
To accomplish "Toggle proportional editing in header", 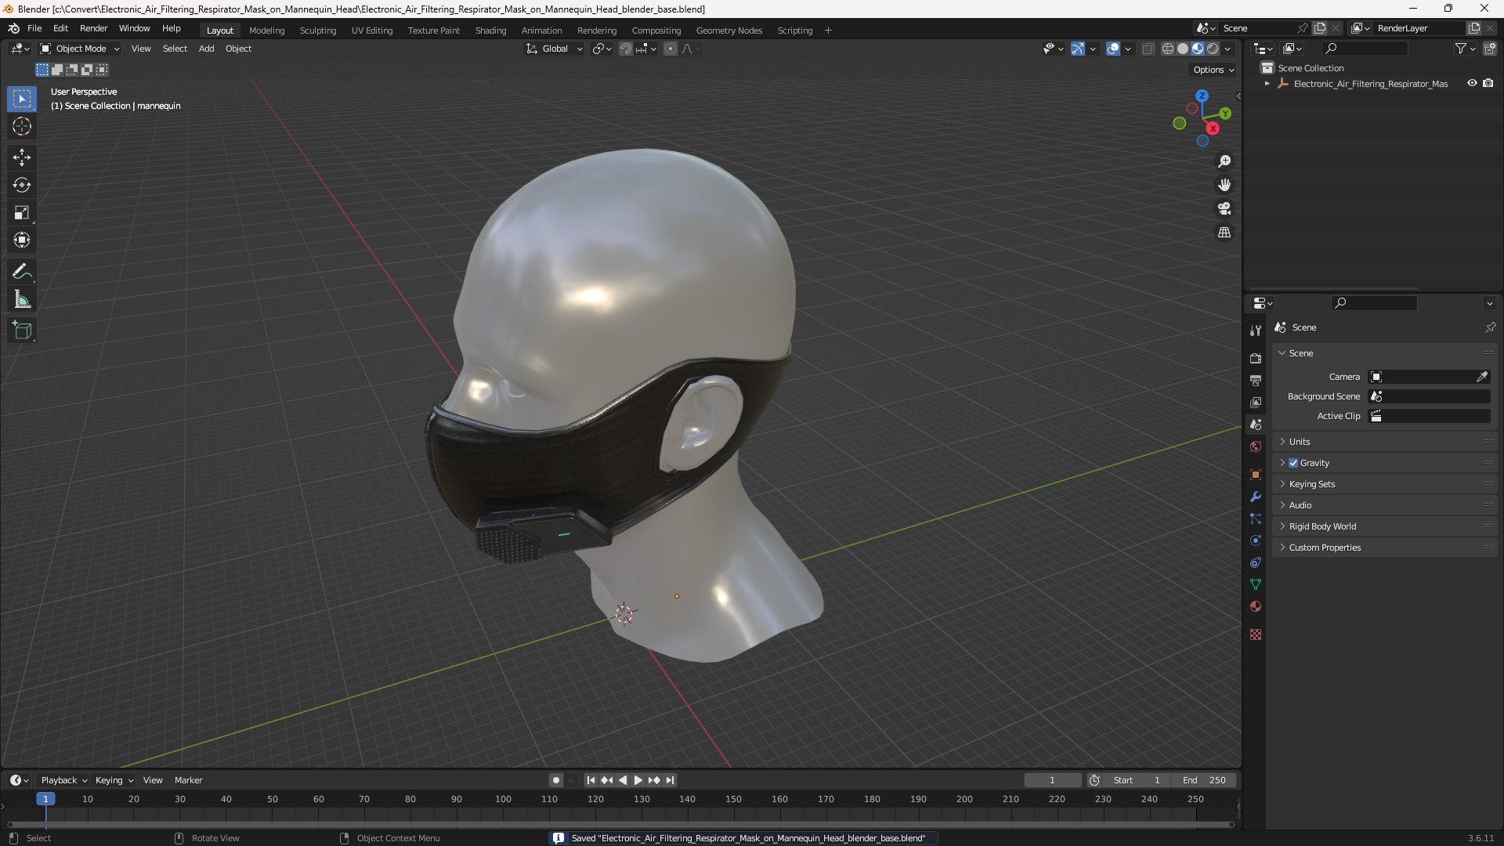I will click(671, 49).
